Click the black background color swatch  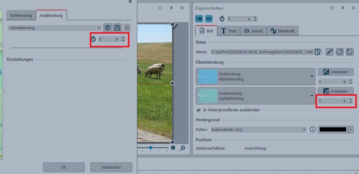(x=333, y=129)
